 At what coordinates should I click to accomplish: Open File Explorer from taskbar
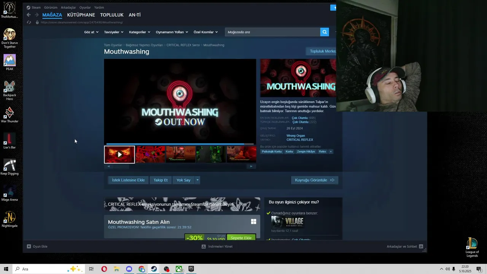pyautogui.click(x=116, y=269)
